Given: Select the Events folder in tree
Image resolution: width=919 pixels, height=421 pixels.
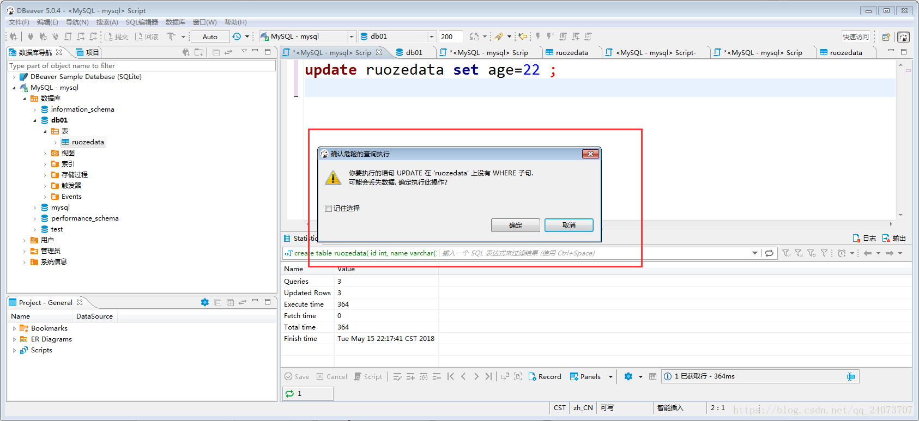Looking at the screenshot, I should click(x=66, y=197).
